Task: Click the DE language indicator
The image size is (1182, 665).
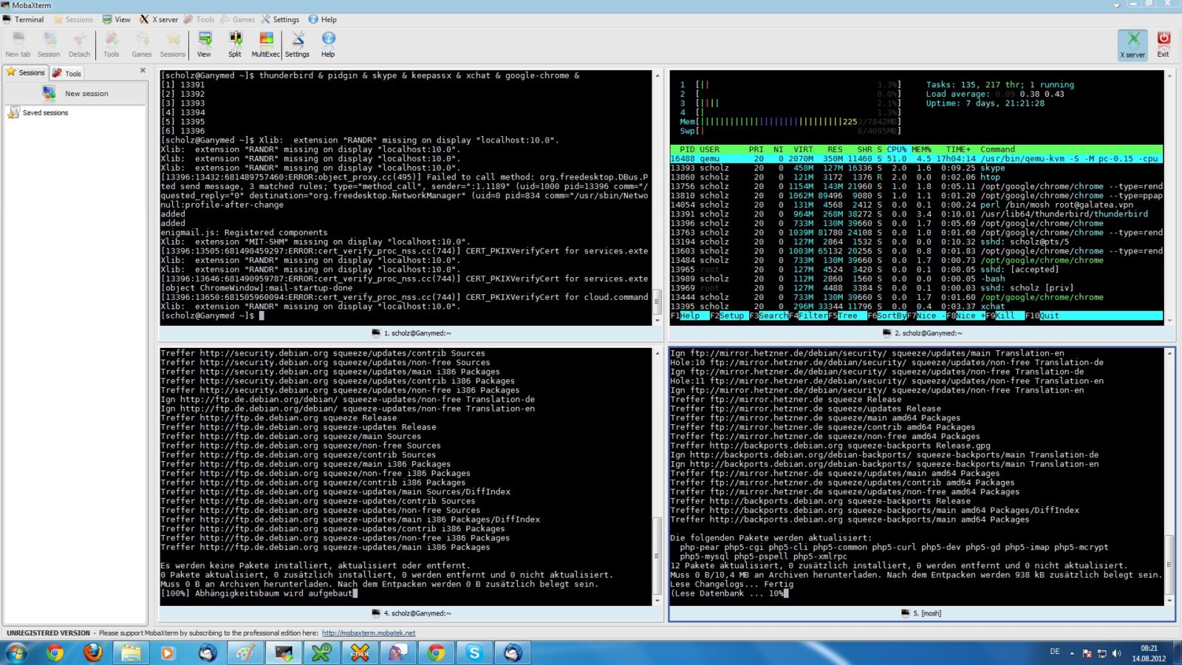Action: (1055, 652)
